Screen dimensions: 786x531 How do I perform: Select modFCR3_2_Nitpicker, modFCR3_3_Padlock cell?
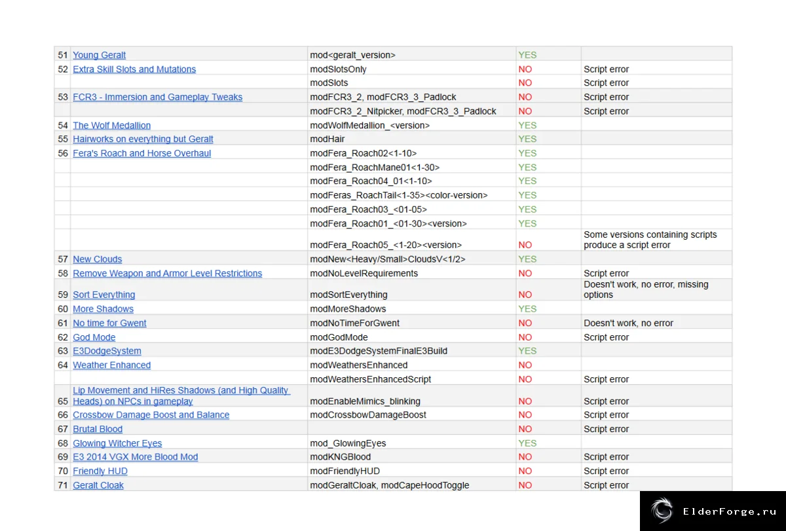click(x=411, y=111)
